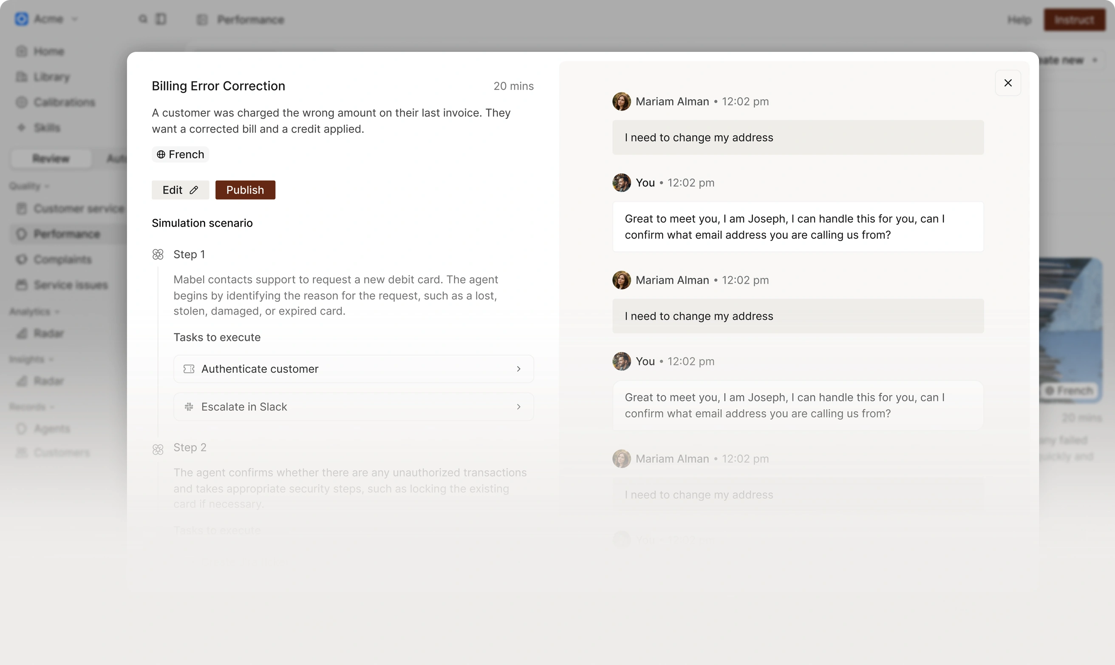Click the Complaints icon in sidebar

point(22,259)
